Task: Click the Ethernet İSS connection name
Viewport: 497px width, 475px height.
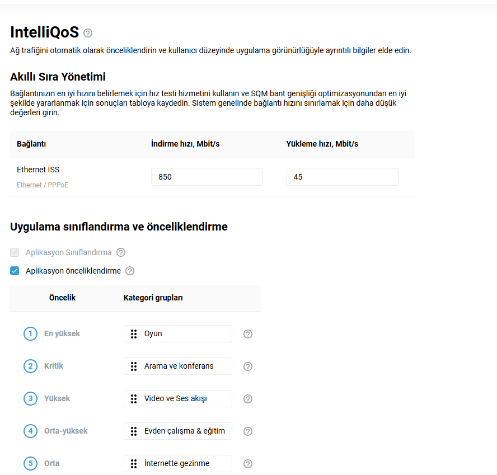Action: (x=38, y=170)
